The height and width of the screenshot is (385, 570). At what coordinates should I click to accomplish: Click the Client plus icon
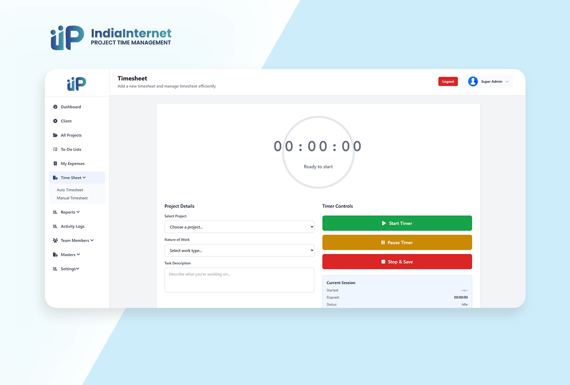[55, 121]
